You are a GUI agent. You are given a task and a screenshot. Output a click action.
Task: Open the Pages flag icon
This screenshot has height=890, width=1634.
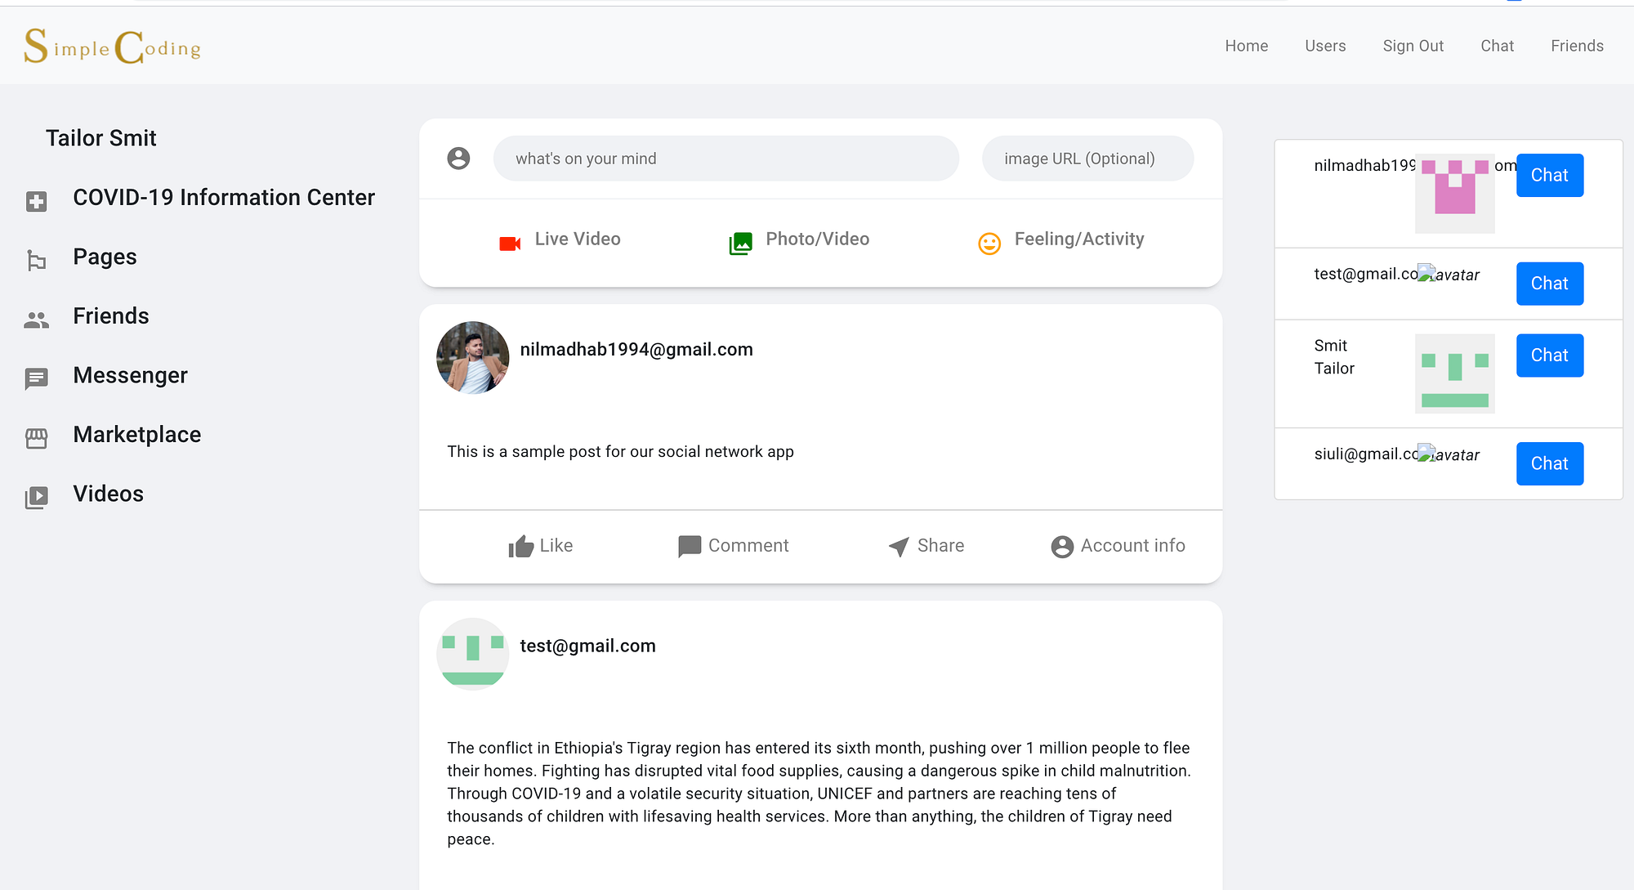(36, 261)
